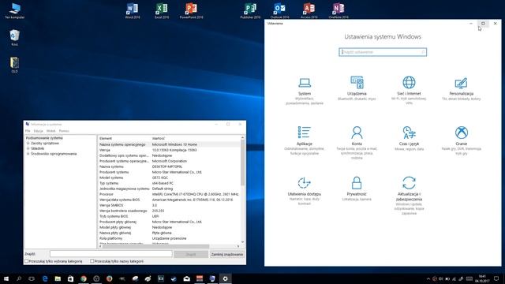This screenshot has width=505, height=284.
Task: Open the Urządzenia category in Settings
Action: (x=357, y=88)
